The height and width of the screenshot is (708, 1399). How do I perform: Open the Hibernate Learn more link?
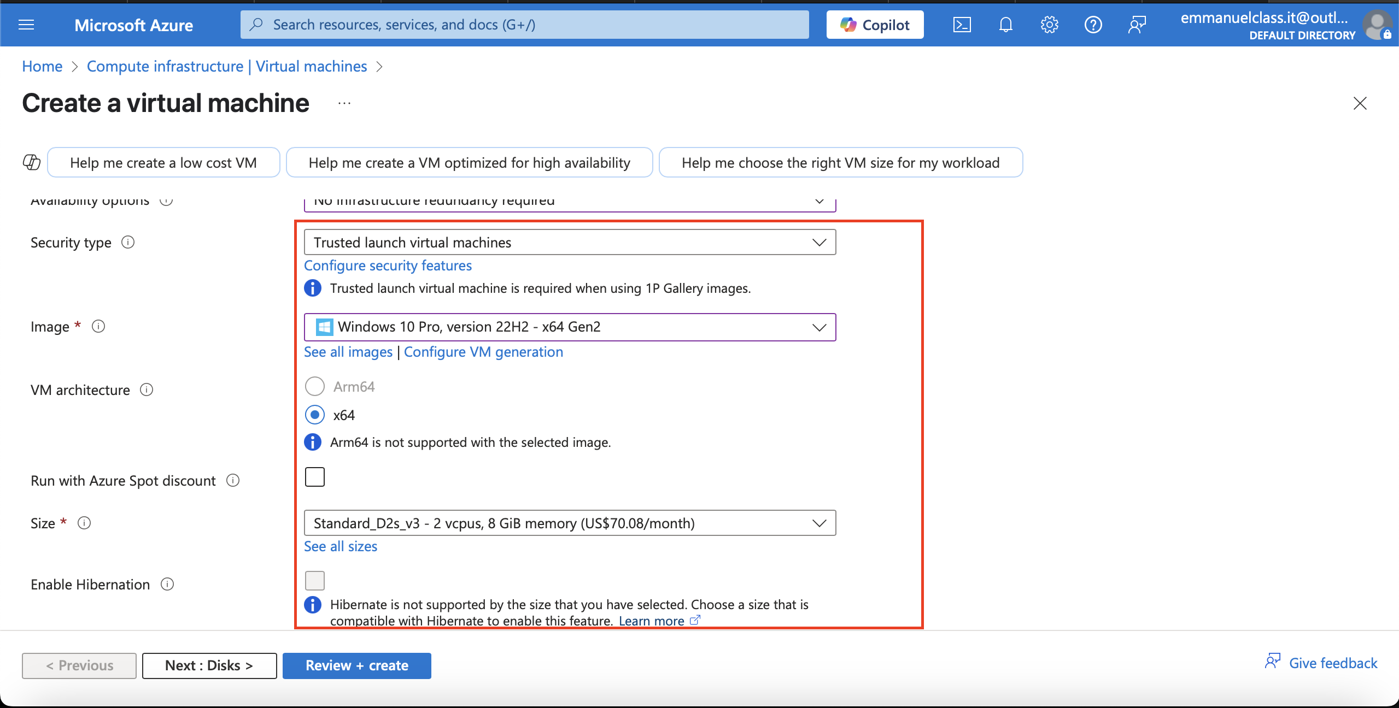pyautogui.click(x=651, y=621)
